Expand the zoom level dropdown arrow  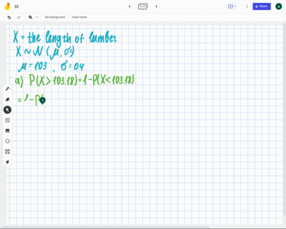pyautogui.click(x=37, y=17)
